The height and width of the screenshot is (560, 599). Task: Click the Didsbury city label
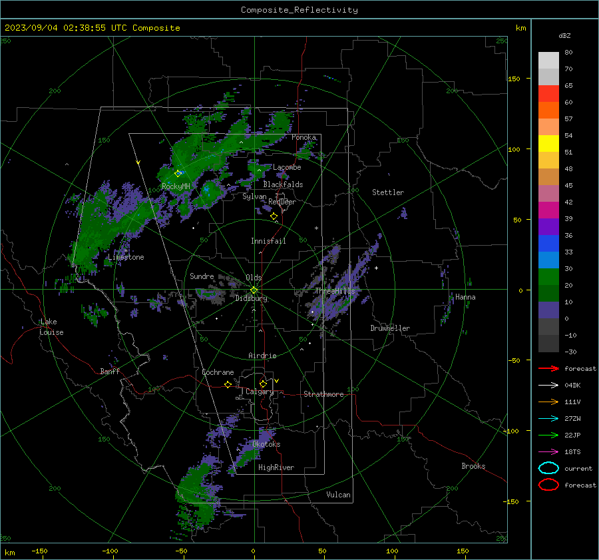point(251,298)
